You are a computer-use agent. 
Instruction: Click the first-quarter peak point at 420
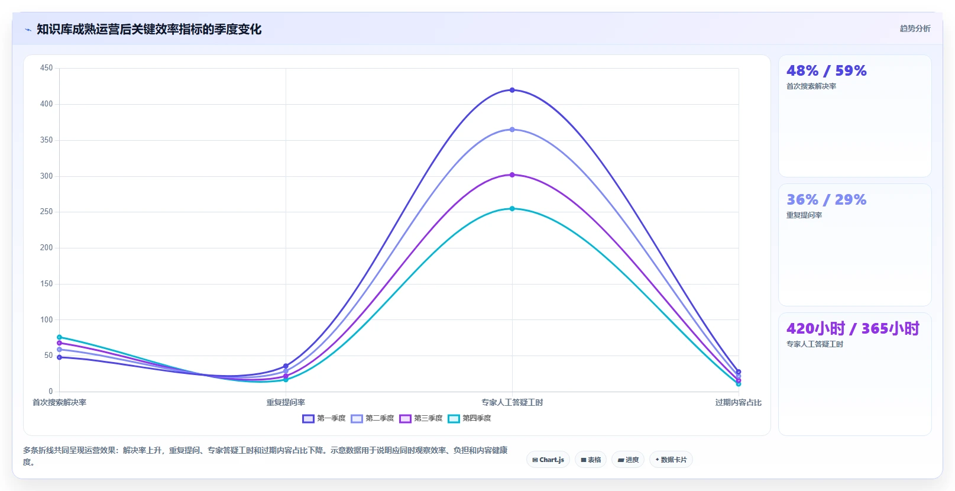(512, 90)
